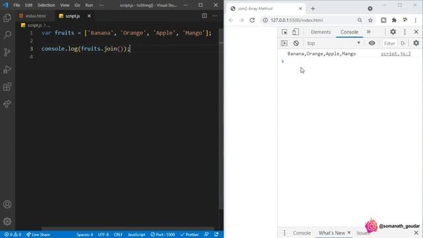Open the Search view in VS Code
The image size is (423, 238).
[x=7, y=35]
